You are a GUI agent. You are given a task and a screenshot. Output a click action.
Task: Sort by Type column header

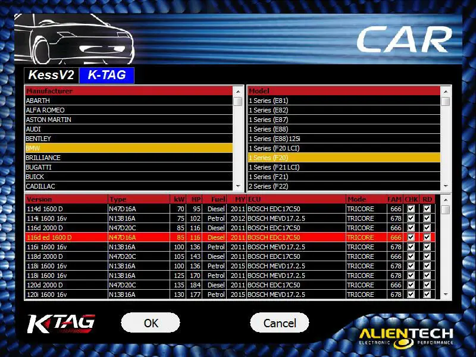[139, 199]
